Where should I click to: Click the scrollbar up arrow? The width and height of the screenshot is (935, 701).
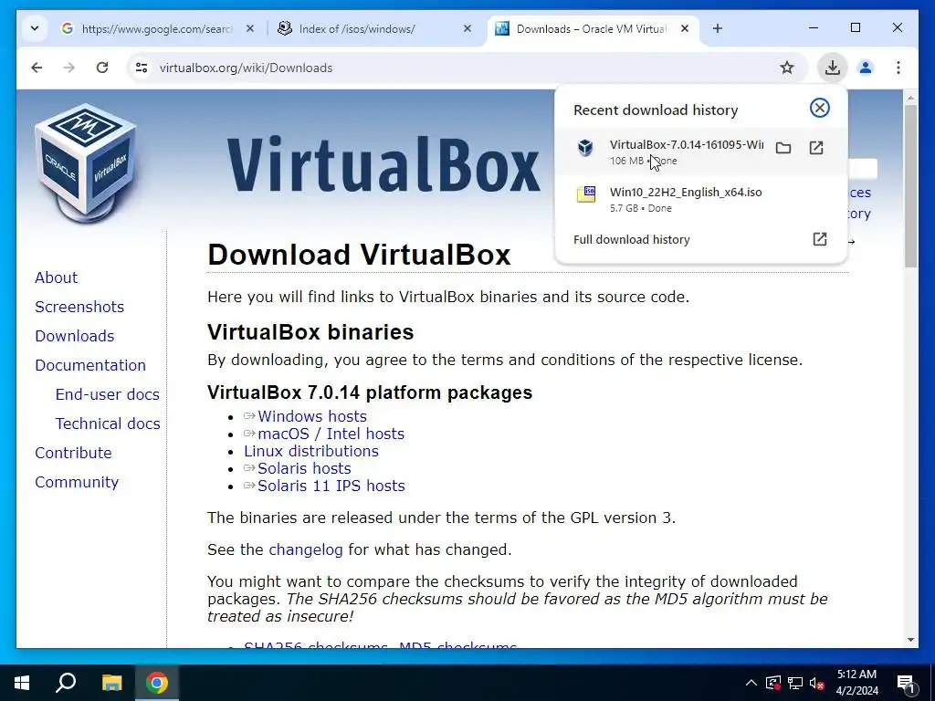coord(910,97)
